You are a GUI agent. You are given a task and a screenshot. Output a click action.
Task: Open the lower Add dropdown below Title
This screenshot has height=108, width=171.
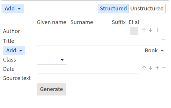point(14,51)
